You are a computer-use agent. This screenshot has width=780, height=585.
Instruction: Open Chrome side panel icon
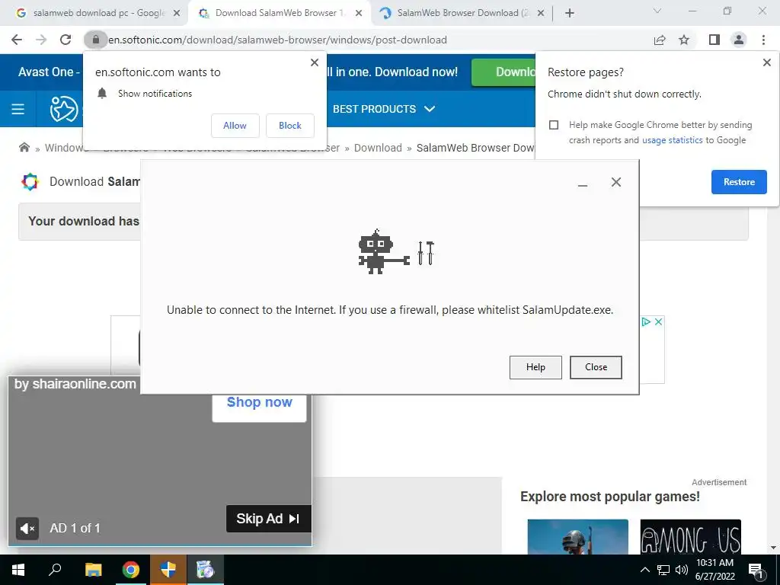click(714, 40)
